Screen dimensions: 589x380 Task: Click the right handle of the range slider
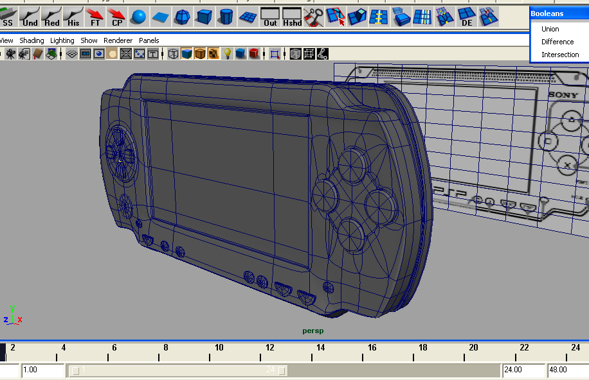click(282, 370)
